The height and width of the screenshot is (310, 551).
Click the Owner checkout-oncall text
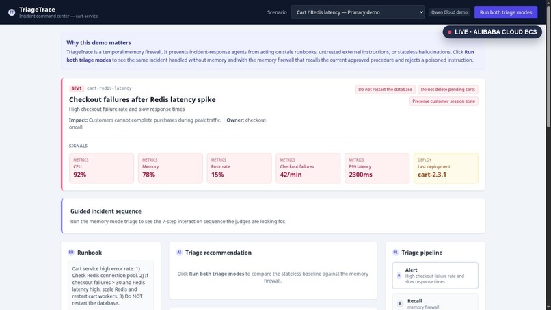point(168,123)
